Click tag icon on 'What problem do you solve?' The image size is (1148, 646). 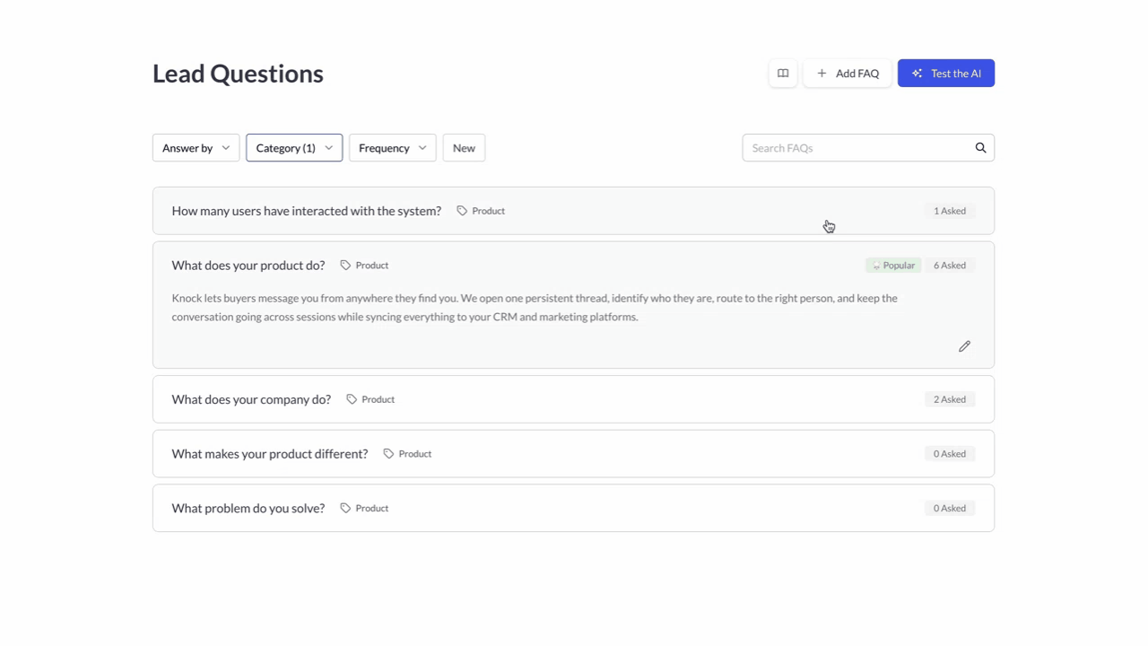345,508
